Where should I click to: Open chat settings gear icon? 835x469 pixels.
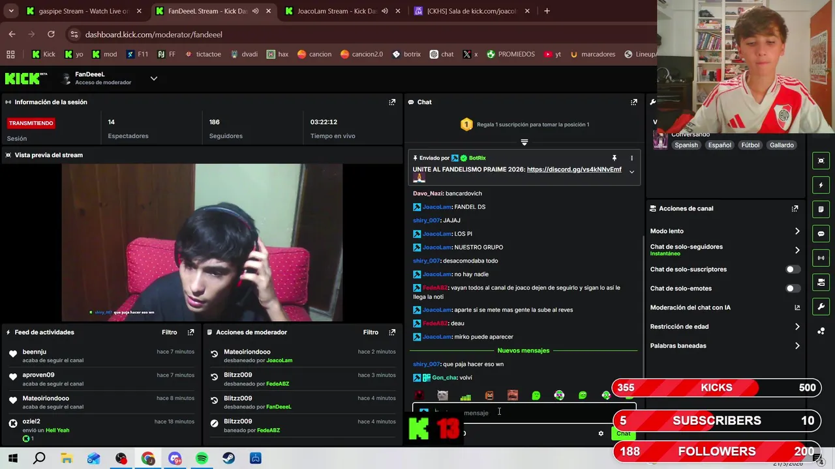pyautogui.click(x=601, y=433)
